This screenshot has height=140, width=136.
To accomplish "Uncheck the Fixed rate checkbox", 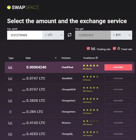I will pyautogui.click(x=114, y=48).
